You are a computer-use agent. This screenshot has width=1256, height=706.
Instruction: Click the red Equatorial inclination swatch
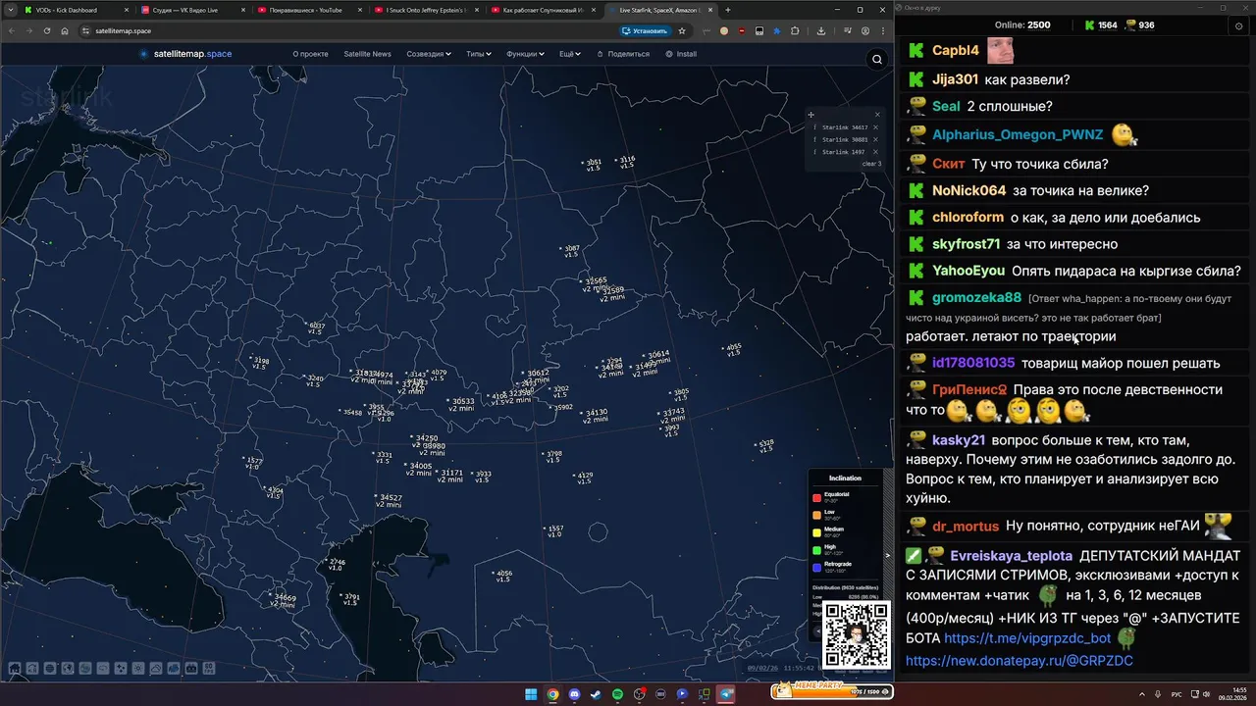816,498
